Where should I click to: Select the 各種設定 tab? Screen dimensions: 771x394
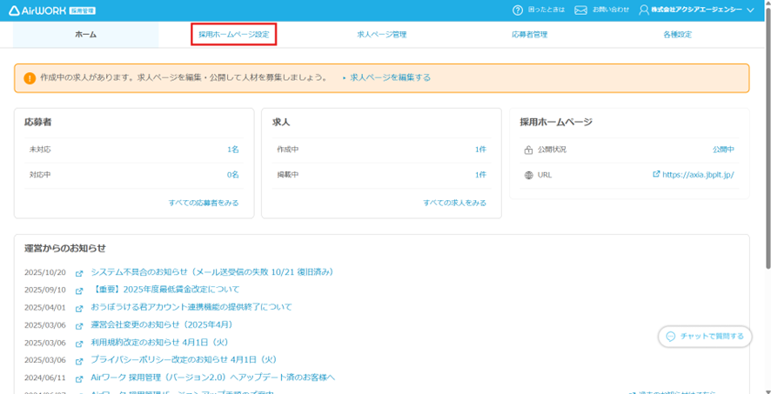(x=677, y=35)
